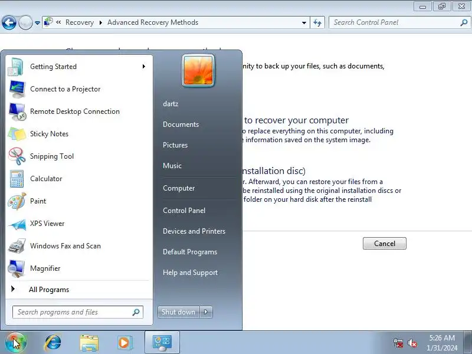The width and height of the screenshot is (472, 354).
Task: Open dartz personal folder
Action: [x=171, y=104]
